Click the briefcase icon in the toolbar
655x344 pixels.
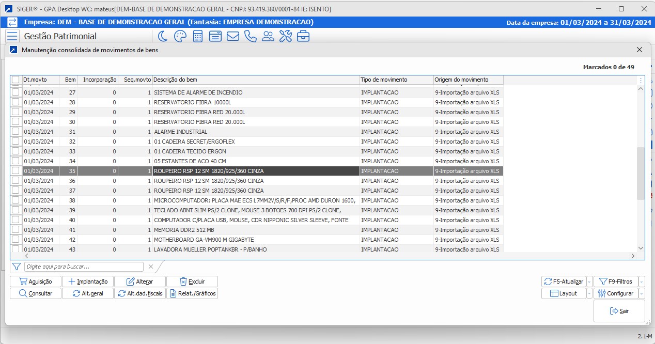click(x=303, y=36)
